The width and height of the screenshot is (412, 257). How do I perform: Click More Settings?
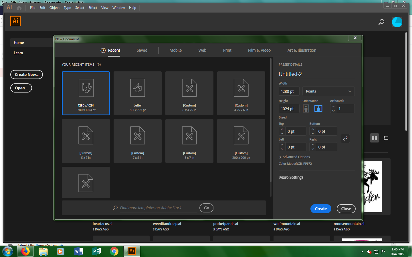(x=291, y=177)
